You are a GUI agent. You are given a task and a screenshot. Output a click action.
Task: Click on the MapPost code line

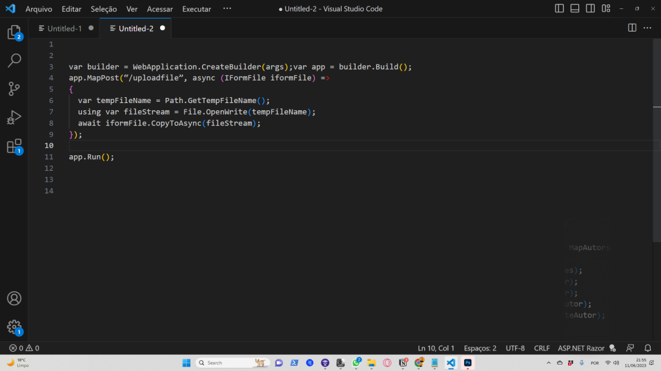point(199,78)
